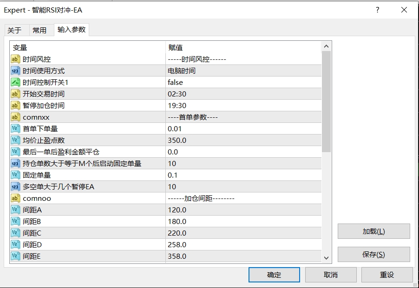Select the 输入参数 tab
The image size is (419, 288).
(72, 29)
